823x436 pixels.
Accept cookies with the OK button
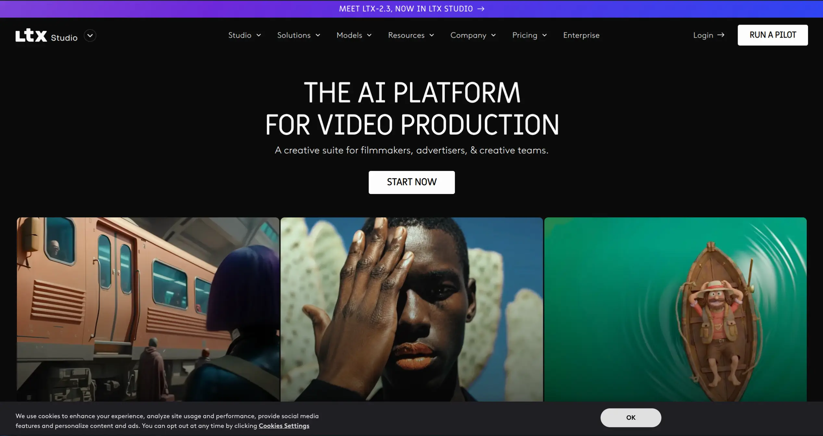630,418
